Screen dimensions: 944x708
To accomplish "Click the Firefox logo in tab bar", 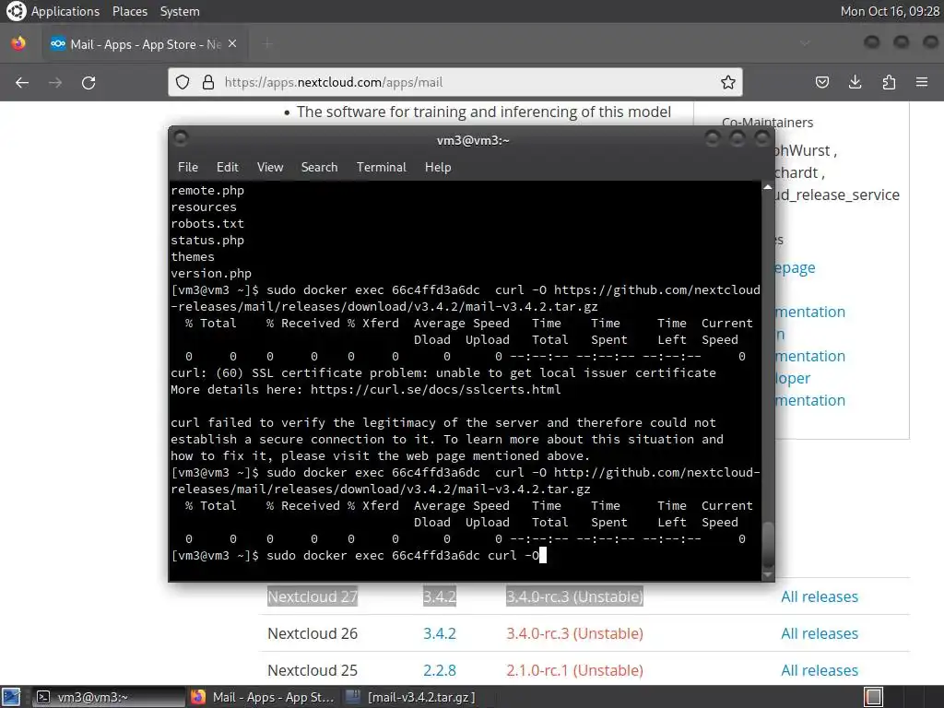I will tap(18, 43).
